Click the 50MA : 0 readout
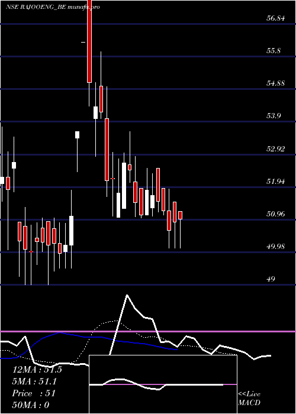Viewport: 296px width, 414px height. tap(31, 405)
